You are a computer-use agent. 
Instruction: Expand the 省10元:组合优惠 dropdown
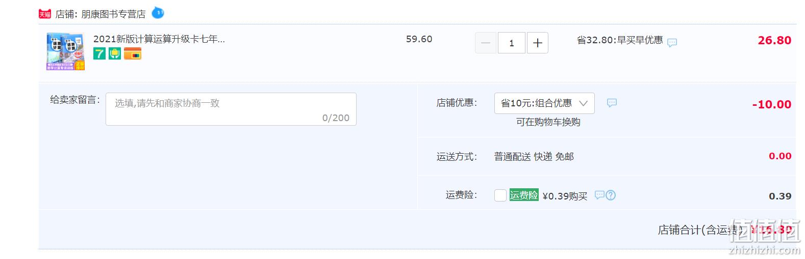click(x=544, y=103)
